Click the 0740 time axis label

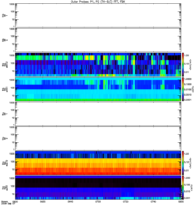coord(153,202)
